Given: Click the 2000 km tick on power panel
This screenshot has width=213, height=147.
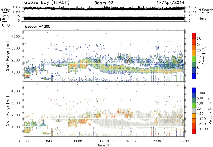Looking at the screenshot, I should (x=16, y=60).
